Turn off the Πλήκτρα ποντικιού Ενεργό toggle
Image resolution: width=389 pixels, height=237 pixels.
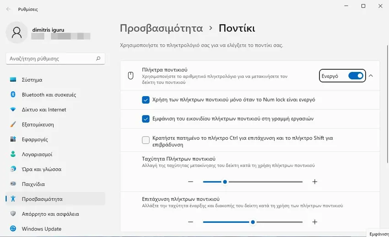point(356,76)
